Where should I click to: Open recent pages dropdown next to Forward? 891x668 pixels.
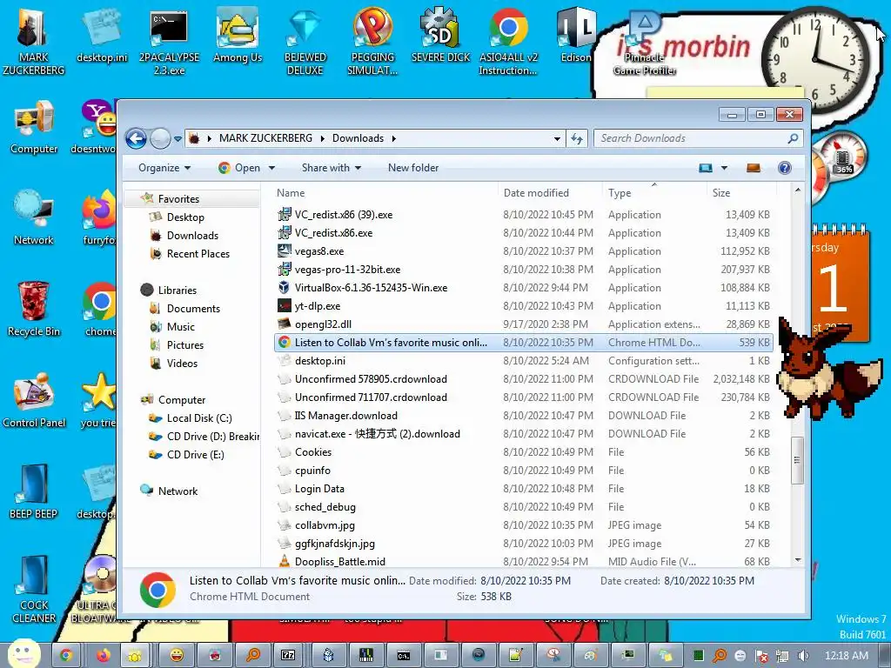click(178, 138)
